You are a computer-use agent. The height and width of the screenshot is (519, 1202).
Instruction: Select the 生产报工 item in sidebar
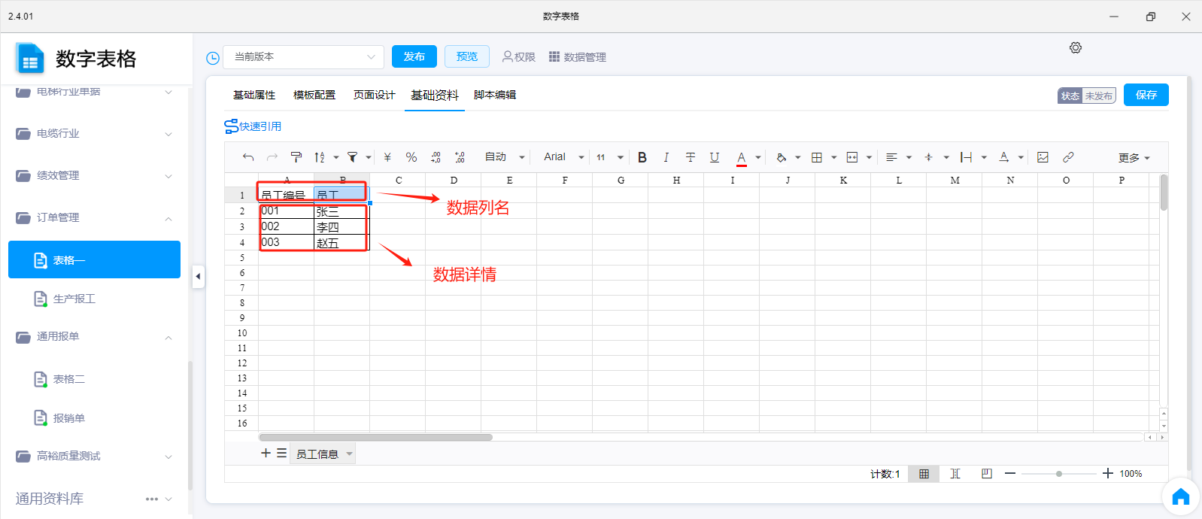(74, 299)
